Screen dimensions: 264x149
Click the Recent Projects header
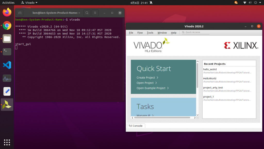215,64
